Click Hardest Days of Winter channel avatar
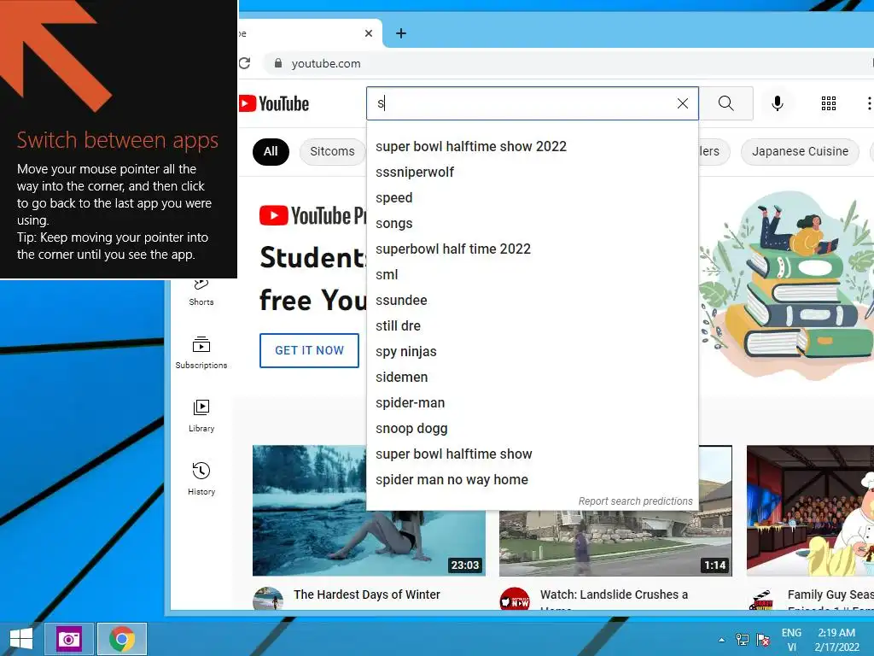 [x=268, y=599]
